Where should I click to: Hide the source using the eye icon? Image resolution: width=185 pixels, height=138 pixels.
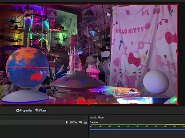click(x=80, y=122)
